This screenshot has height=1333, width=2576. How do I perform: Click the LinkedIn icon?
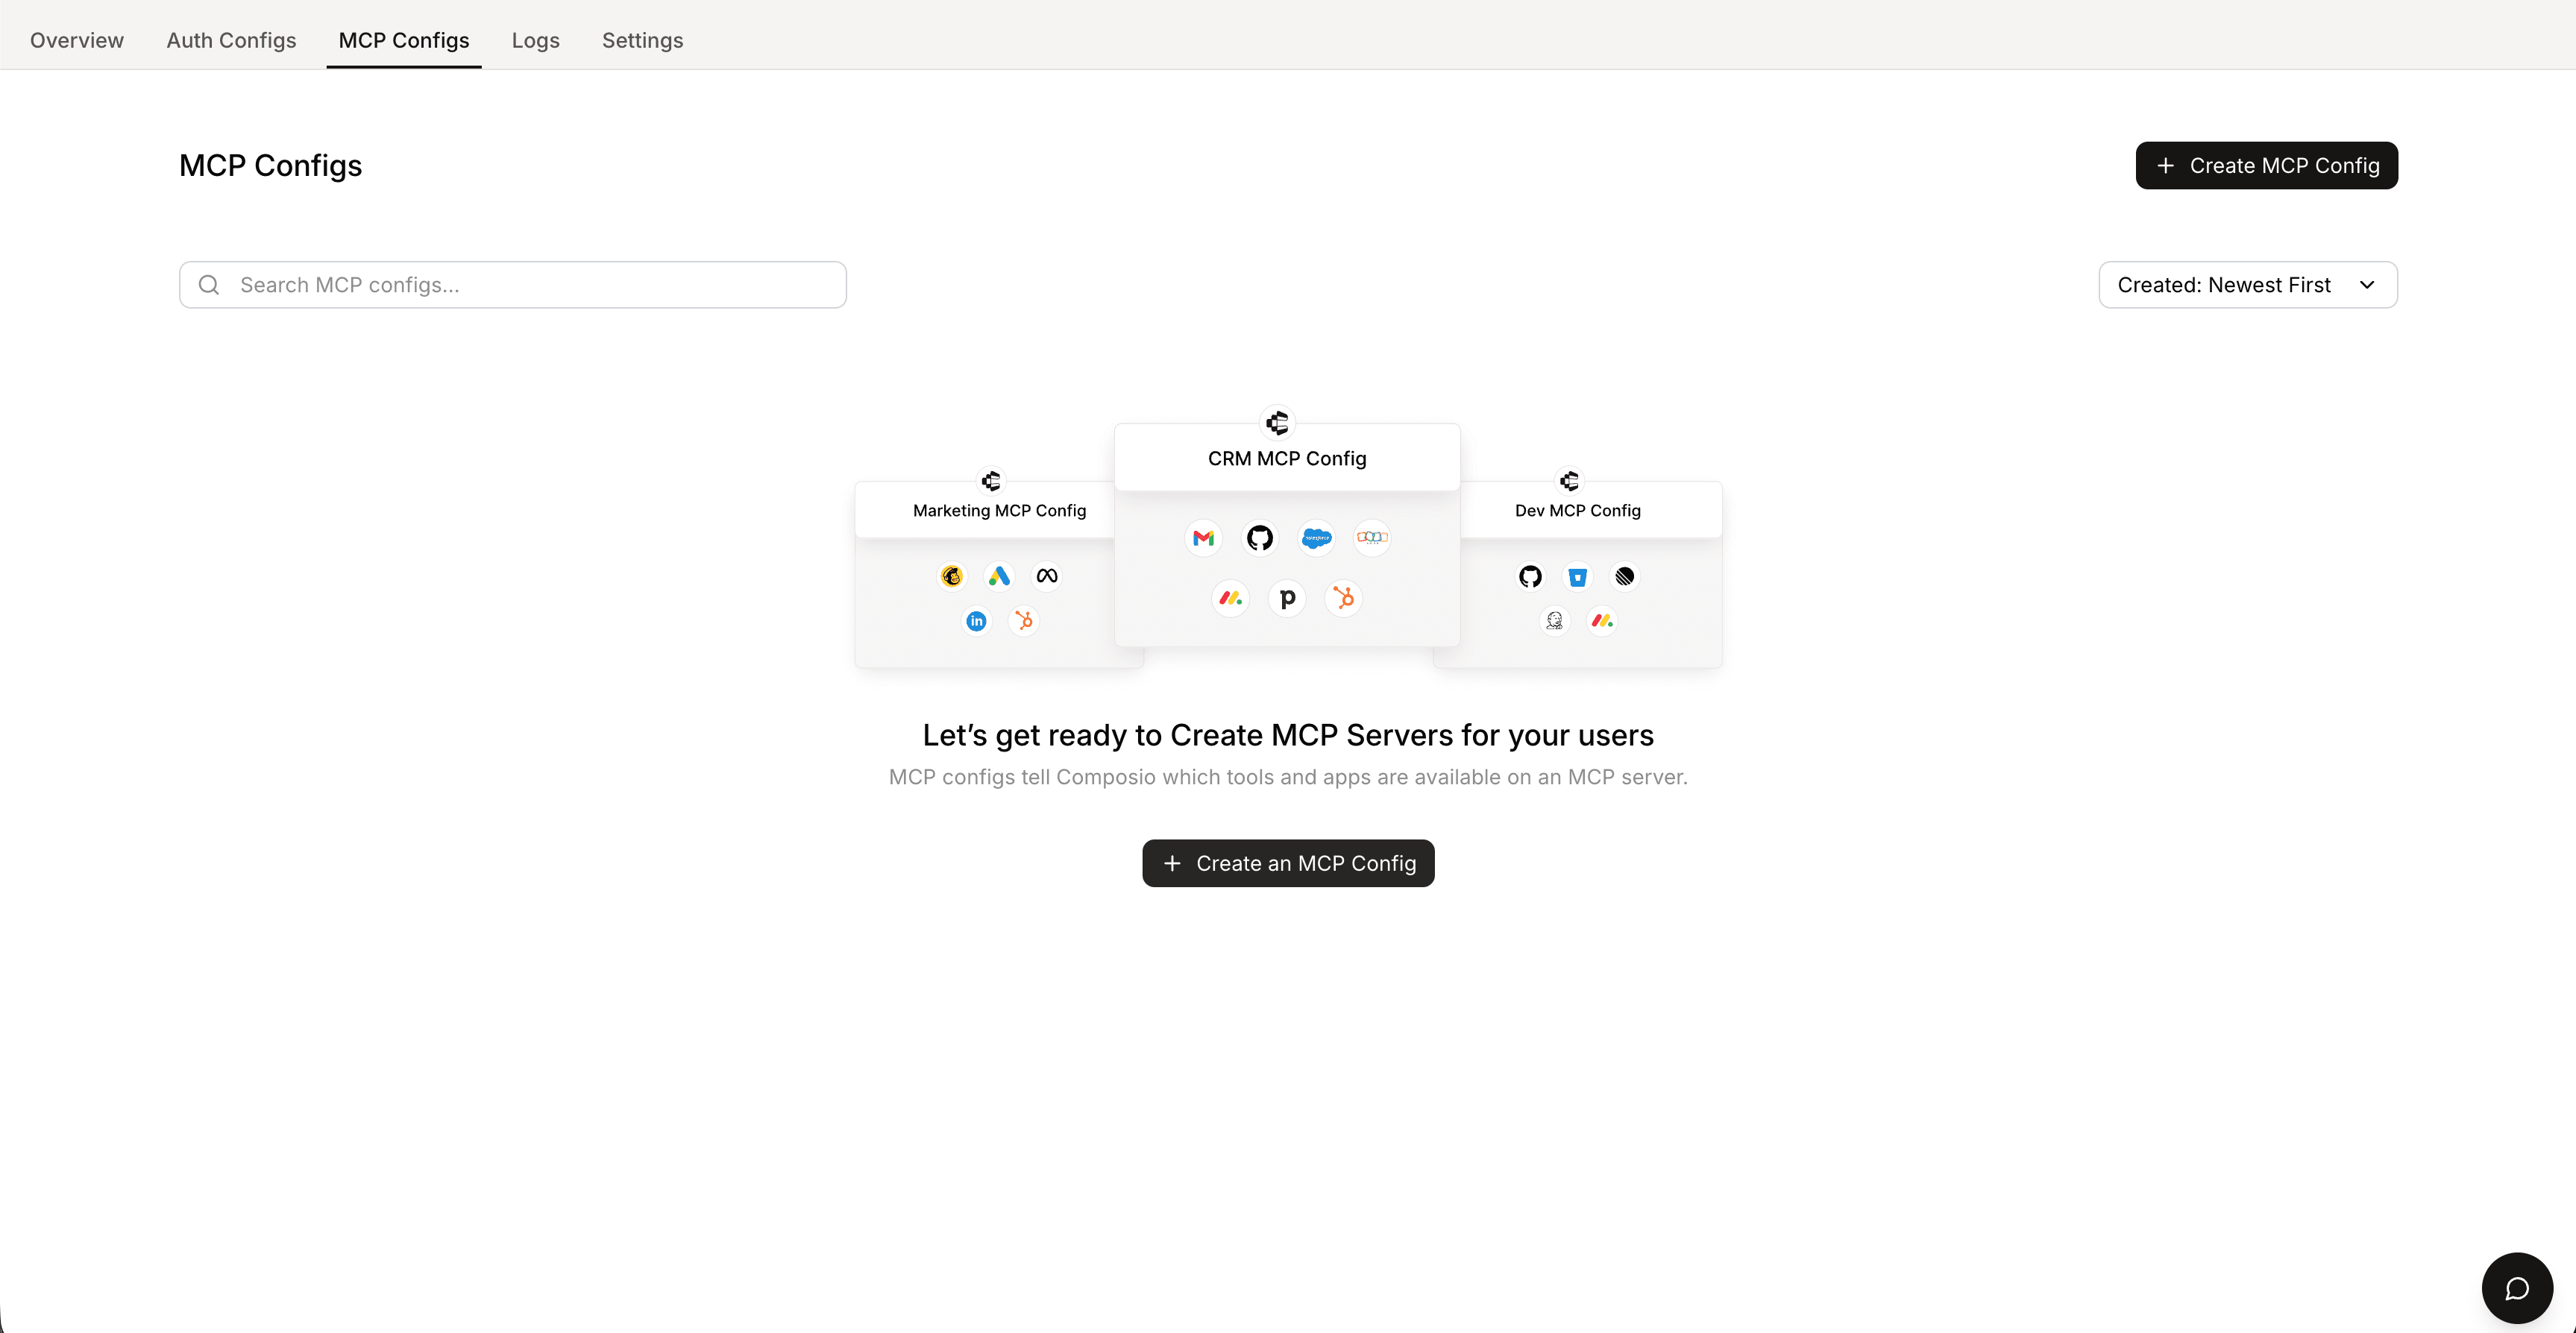(976, 621)
